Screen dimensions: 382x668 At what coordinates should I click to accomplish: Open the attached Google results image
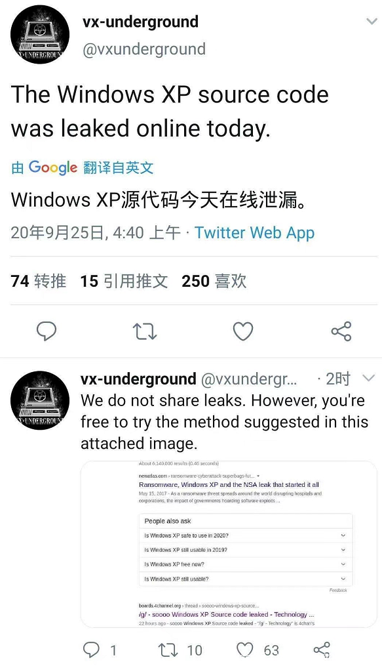coord(229,544)
